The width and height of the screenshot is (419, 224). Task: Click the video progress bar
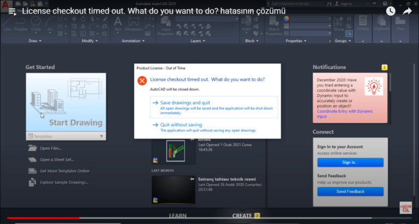(x=164, y=218)
